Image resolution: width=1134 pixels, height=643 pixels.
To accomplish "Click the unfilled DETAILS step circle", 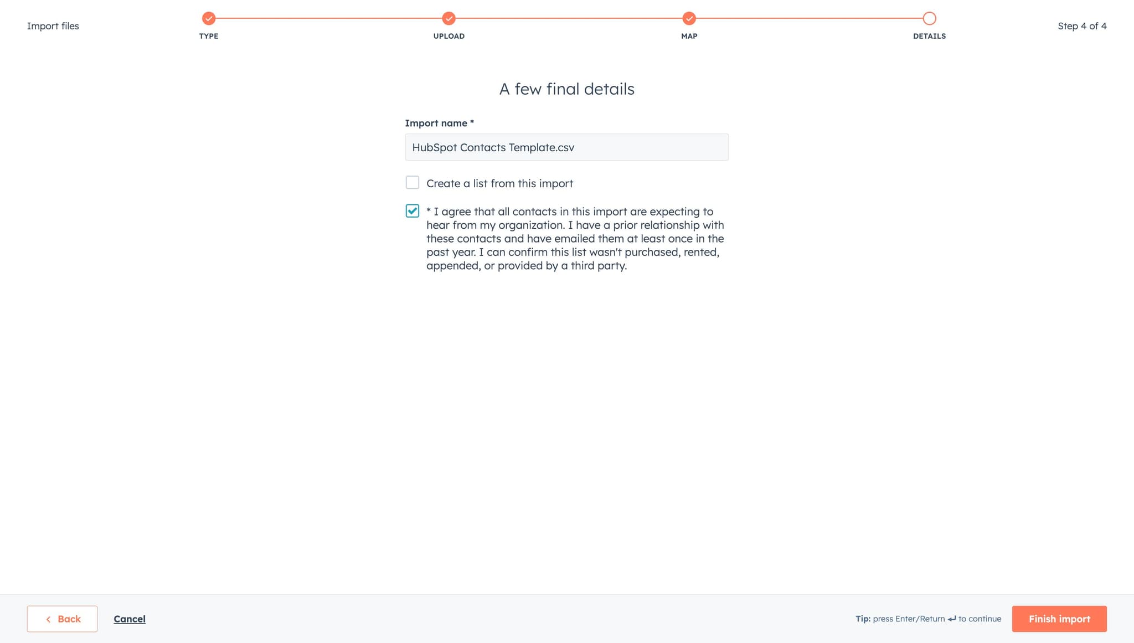I will [x=929, y=18].
